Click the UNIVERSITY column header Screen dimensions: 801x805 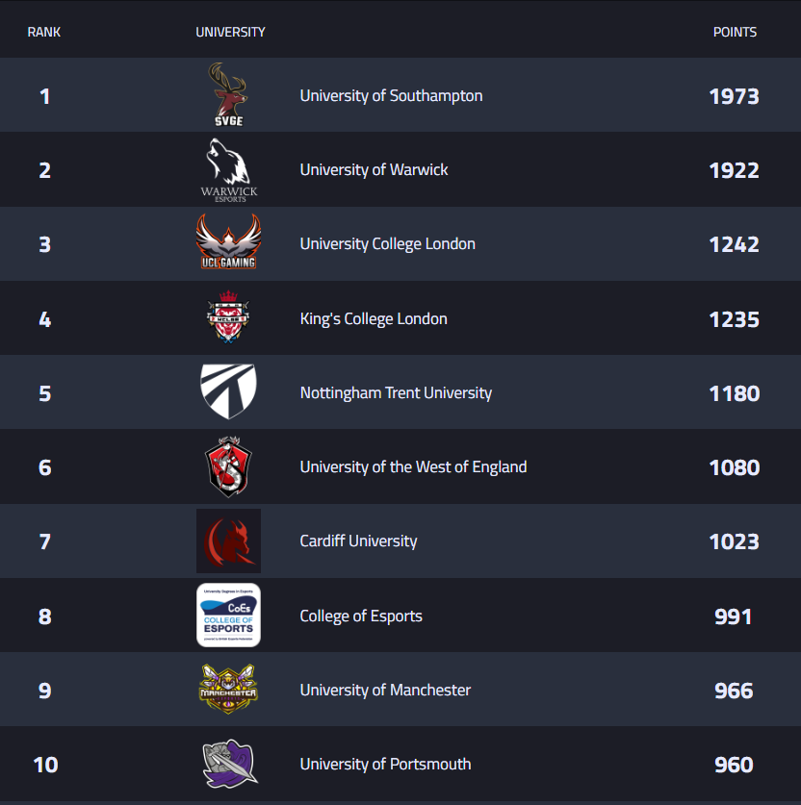(230, 32)
